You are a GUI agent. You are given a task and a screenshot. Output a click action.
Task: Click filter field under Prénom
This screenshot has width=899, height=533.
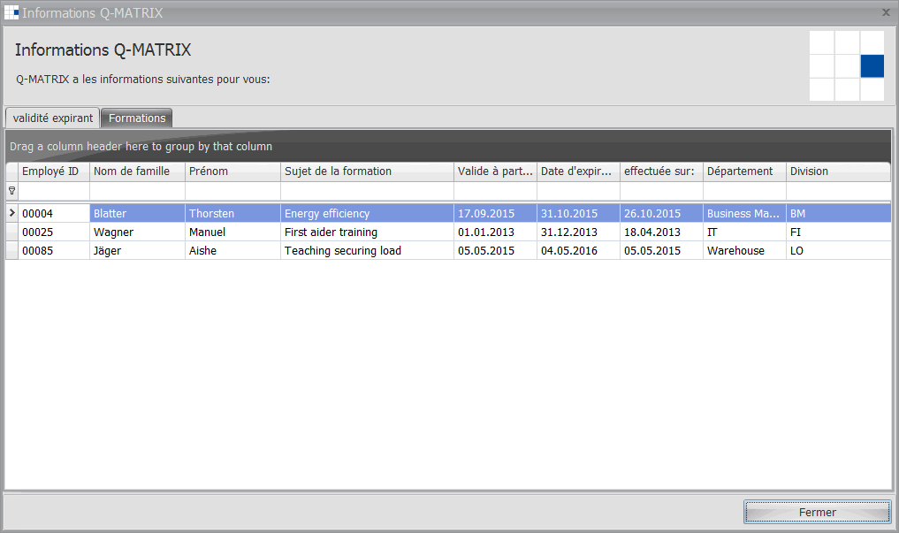click(x=232, y=191)
